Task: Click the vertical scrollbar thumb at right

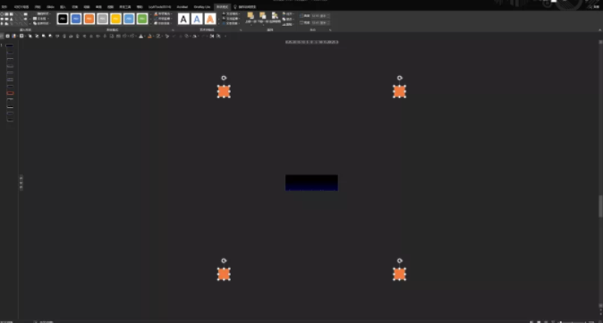Action: (x=600, y=206)
